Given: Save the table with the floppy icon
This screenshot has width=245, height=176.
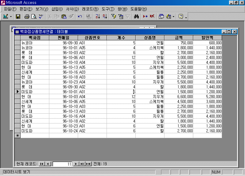Looking at the screenshot, I should click(18, 16).
